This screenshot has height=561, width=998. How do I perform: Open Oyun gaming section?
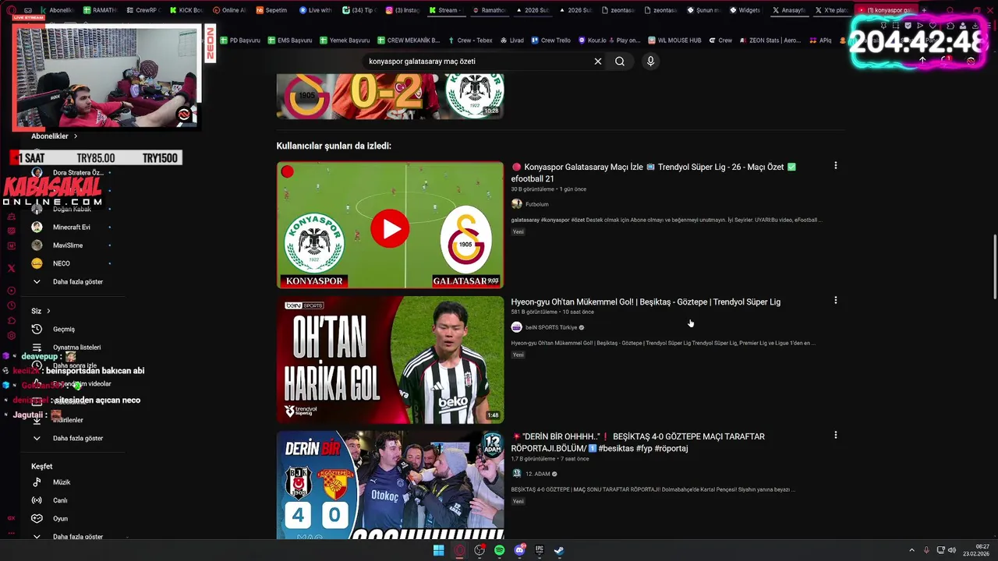tap(60, 518)
